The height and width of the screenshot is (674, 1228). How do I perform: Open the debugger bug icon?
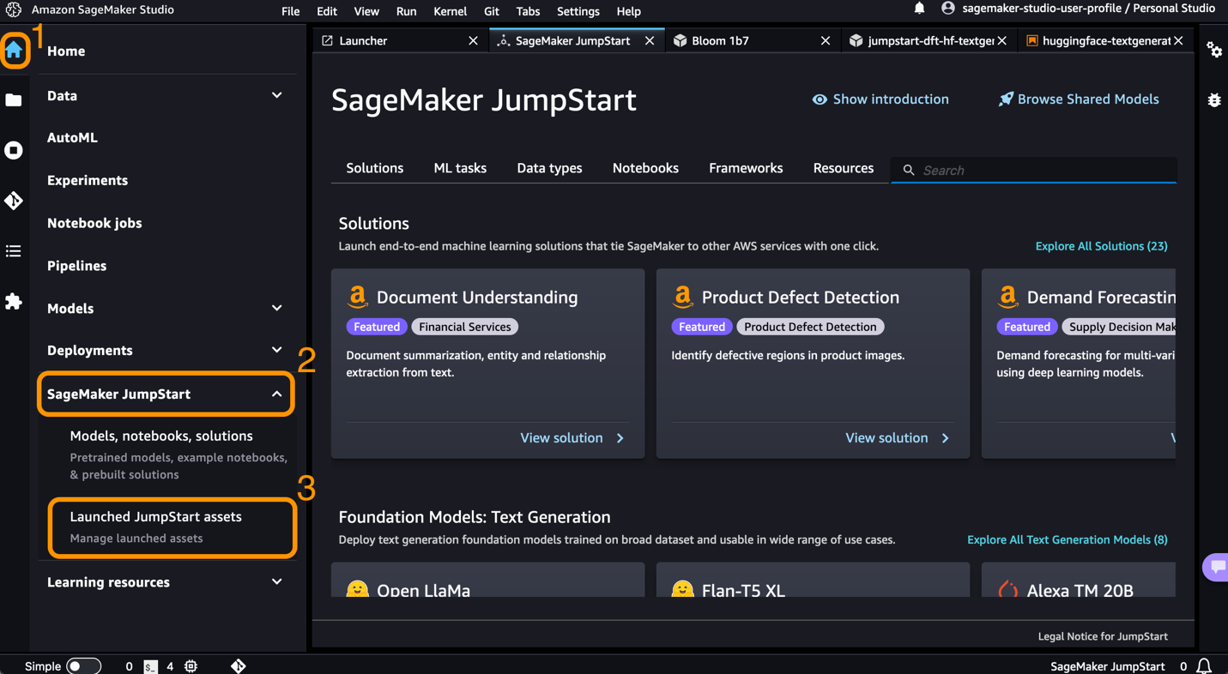click(1214, 100)
